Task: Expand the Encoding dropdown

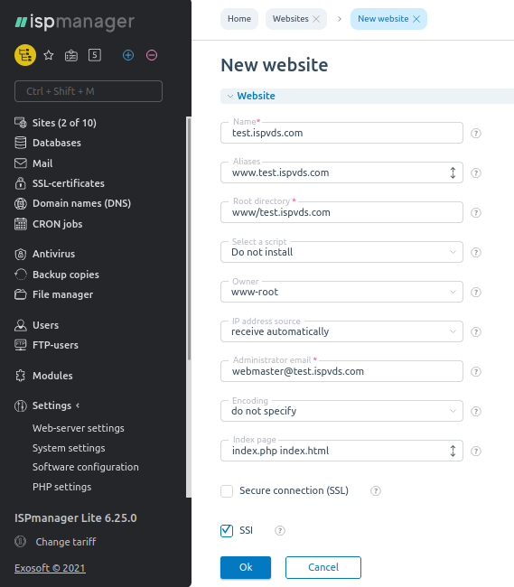Action: click(341, 411)
